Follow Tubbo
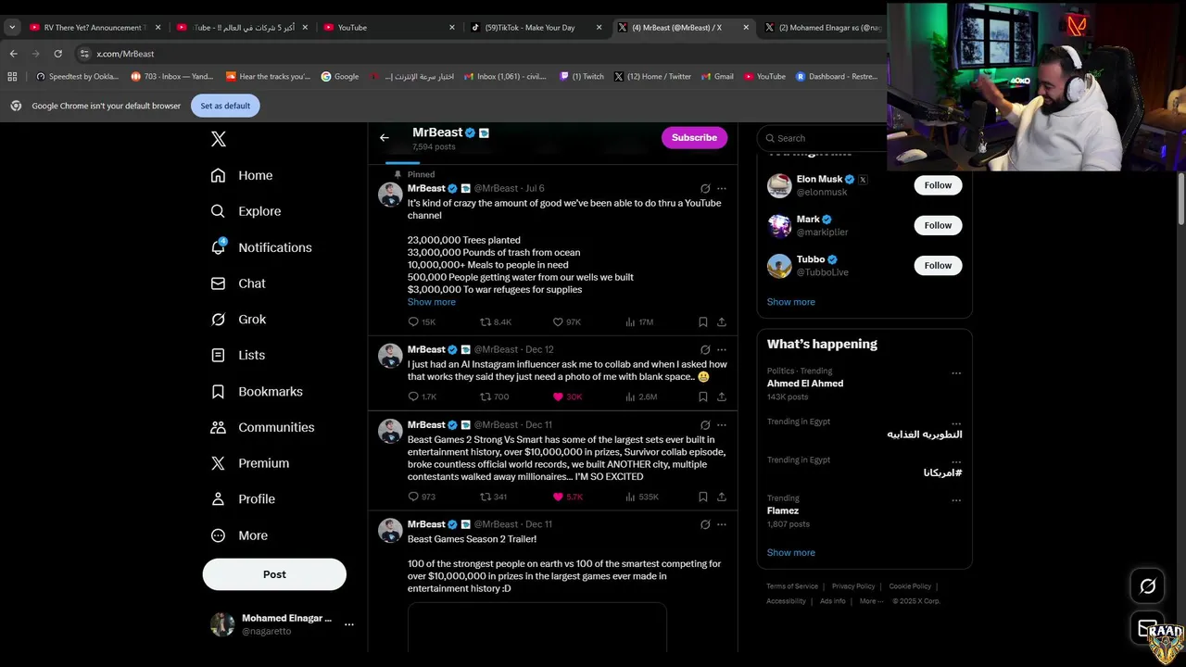This screenshot has height=667, width=1186. point(938,265)
